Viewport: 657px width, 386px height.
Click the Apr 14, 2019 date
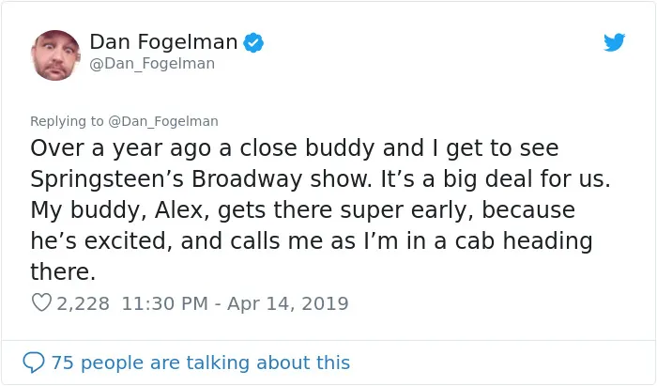tap(288, 303)
